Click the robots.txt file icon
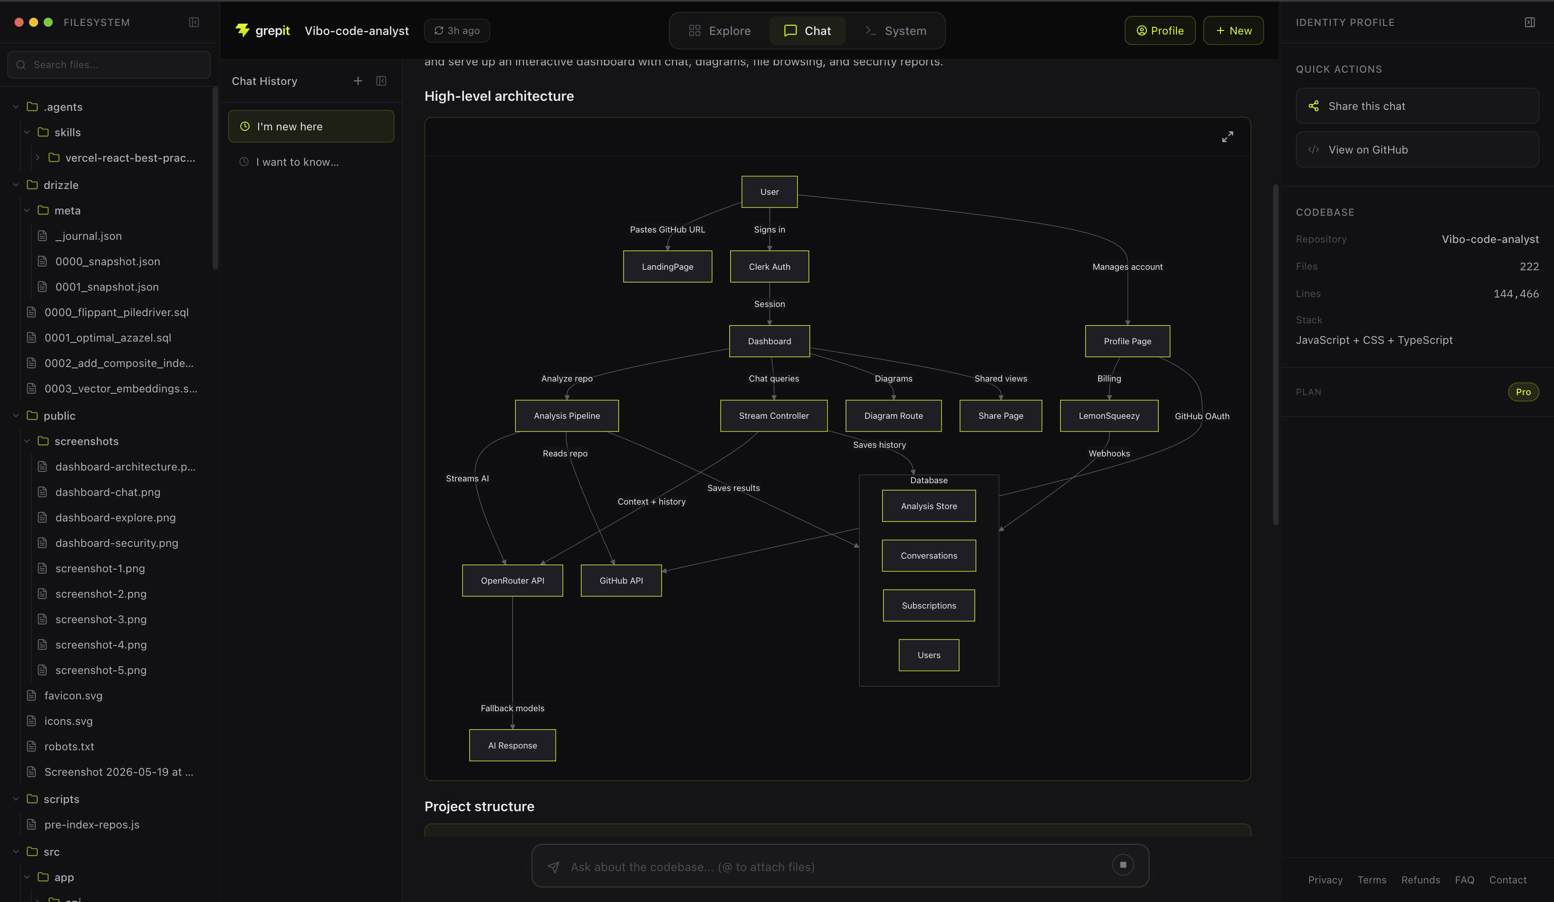 pos(31,746)
